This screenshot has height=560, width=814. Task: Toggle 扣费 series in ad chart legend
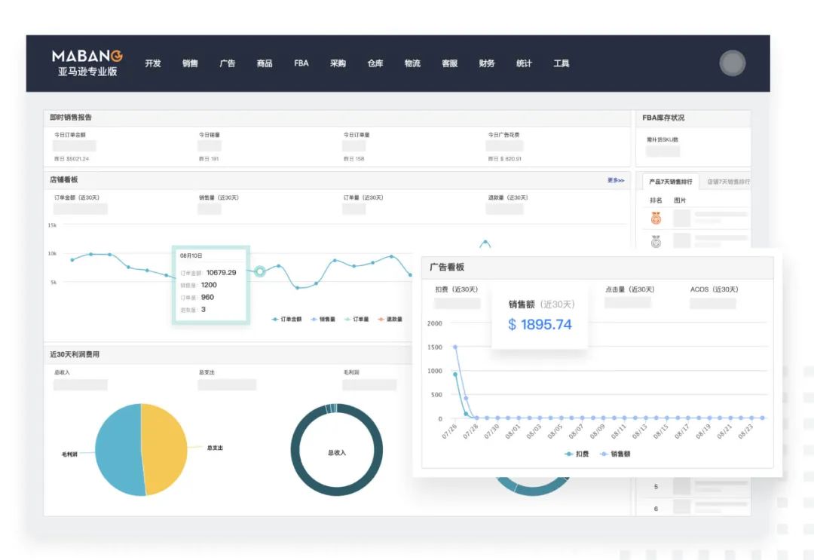577,454
